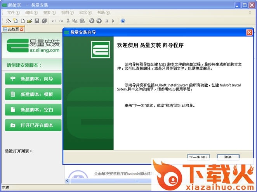Click the save floppy disk icon

(37, 21)
